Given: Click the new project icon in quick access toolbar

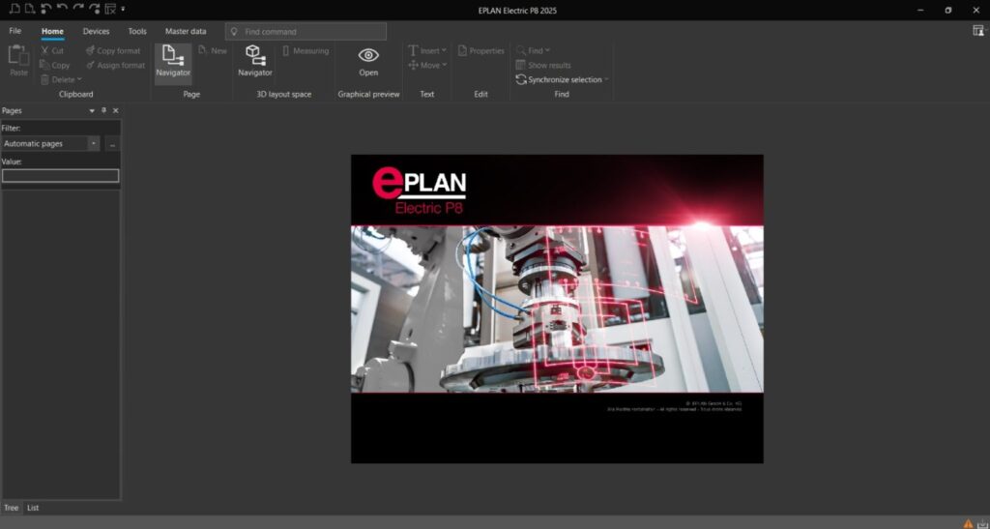Looking at the screenshot, I should tap(15, 9).
